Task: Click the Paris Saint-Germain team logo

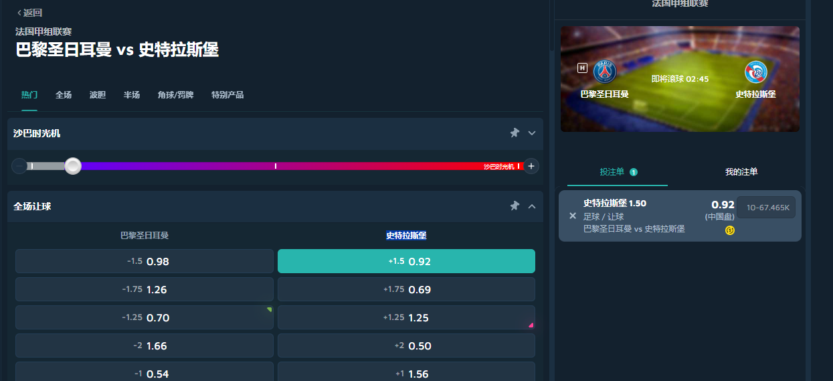Action: (x=604, y=71)
